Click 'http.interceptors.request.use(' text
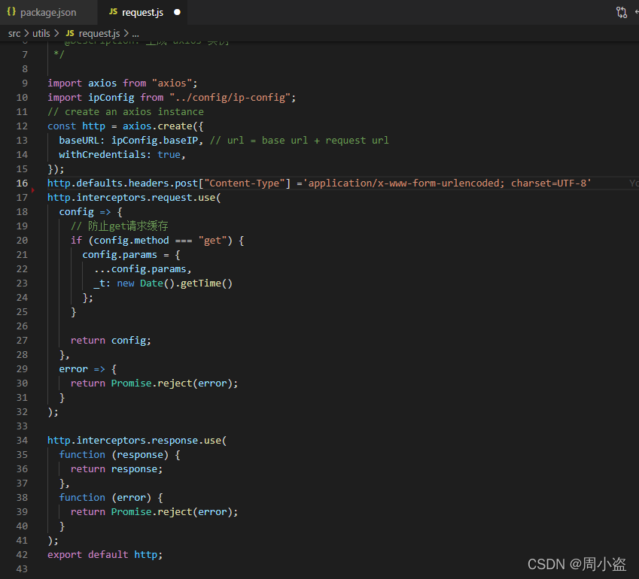Image resolution: width=639 pixels, height=579 pixels. (x=134, y=198)
